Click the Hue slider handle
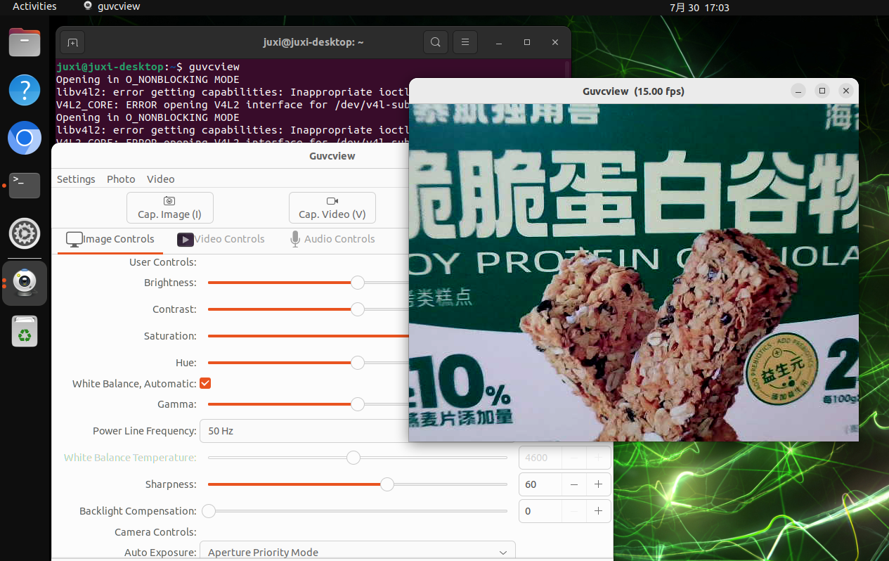The width and height of the screenshot is (889, 561). tap(358, 363)
